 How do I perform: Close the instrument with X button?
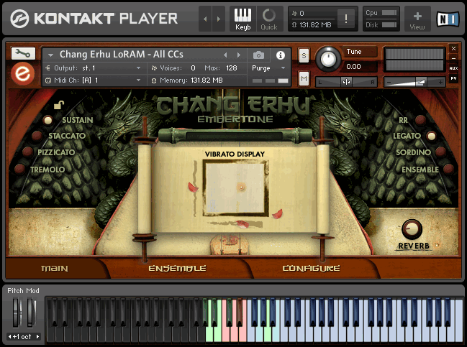click(453, 48)
